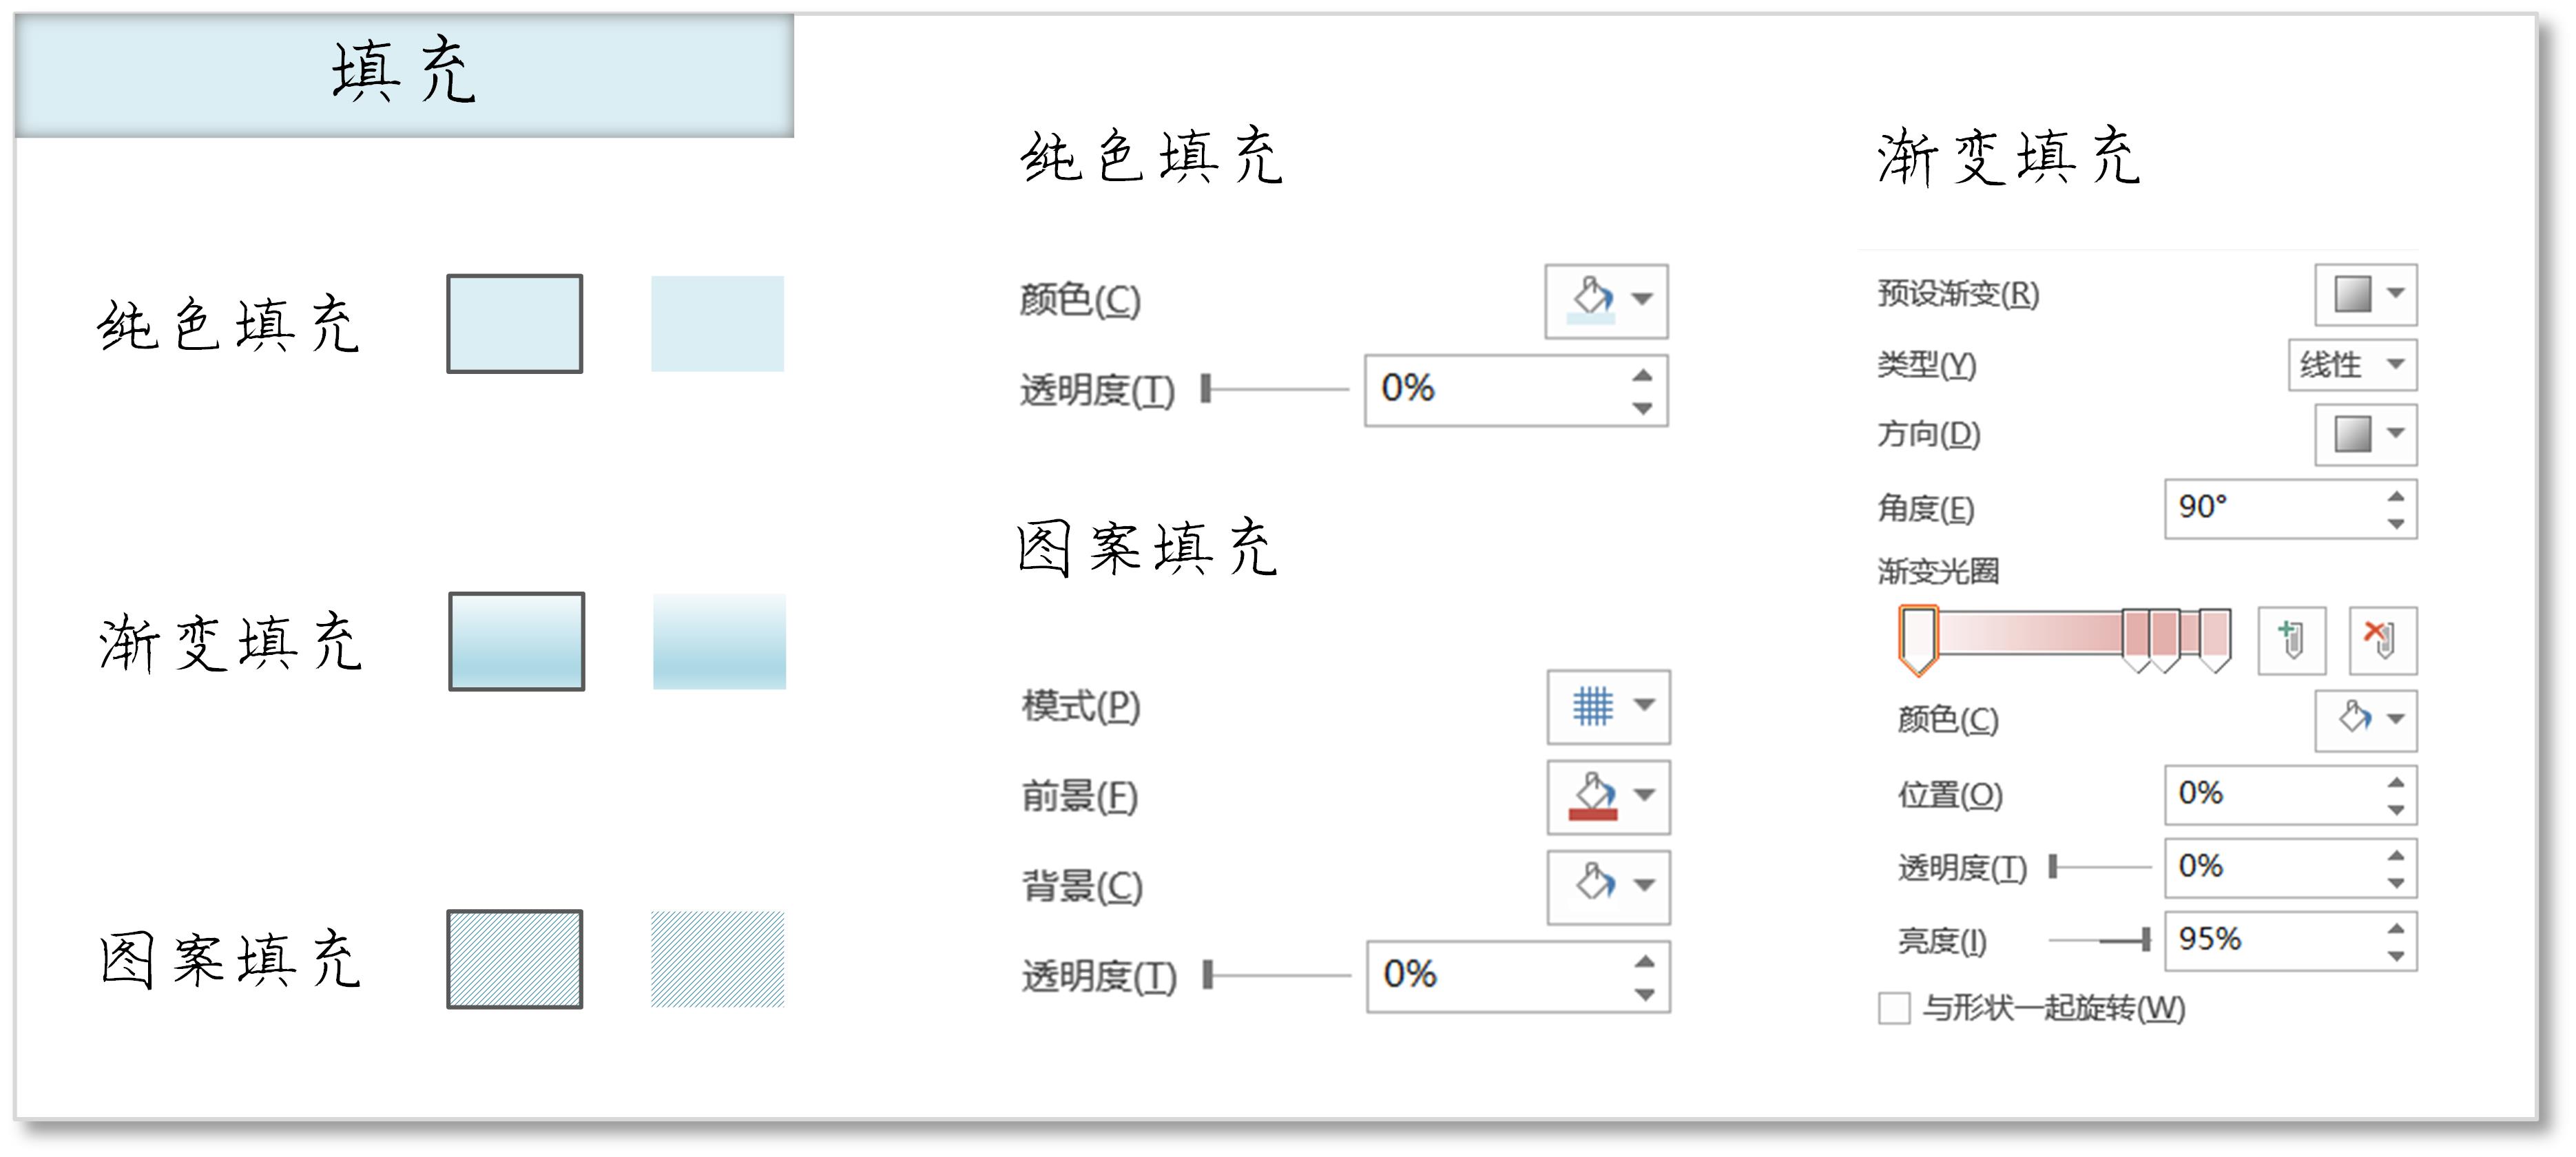Decrease the brightness 95% spinner value
This screenshot has width=2576, height=1157.
[2396, 956]
